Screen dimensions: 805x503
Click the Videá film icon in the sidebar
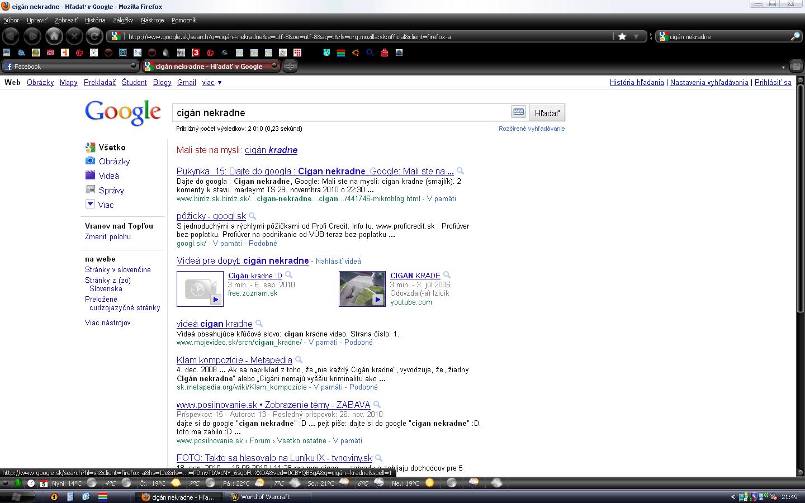coord(90,175)
